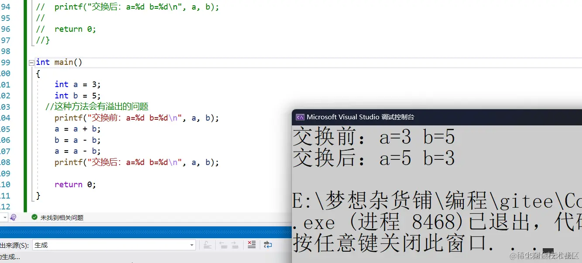Click the green checkmark status icon

[34, 218]
